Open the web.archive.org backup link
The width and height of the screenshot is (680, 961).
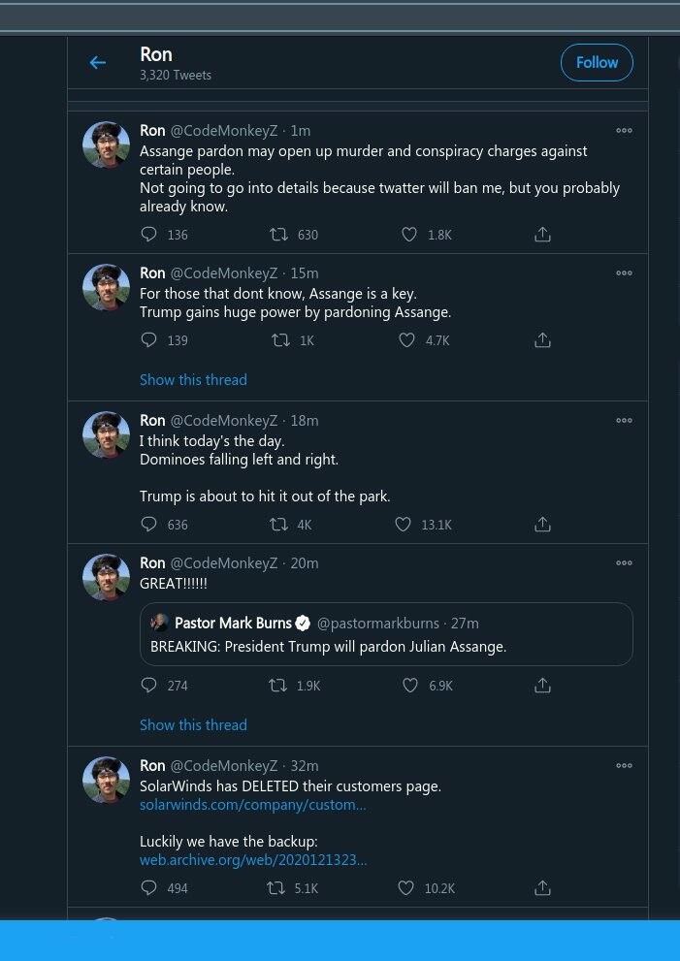coord(253,860)
